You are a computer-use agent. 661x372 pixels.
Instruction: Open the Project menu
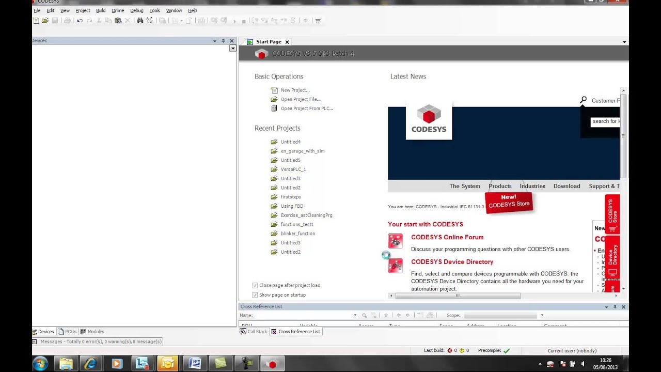coord(83,10)
